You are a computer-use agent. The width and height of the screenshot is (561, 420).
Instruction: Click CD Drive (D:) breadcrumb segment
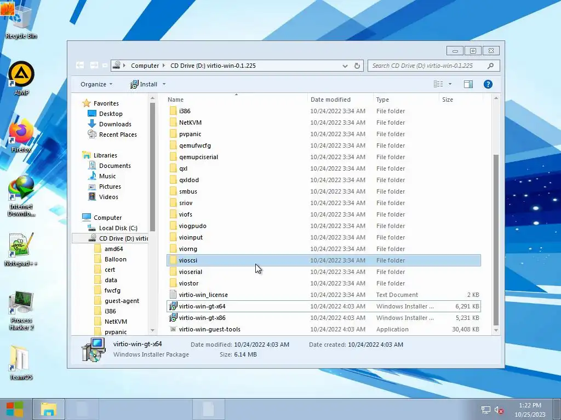pos(213,66)
